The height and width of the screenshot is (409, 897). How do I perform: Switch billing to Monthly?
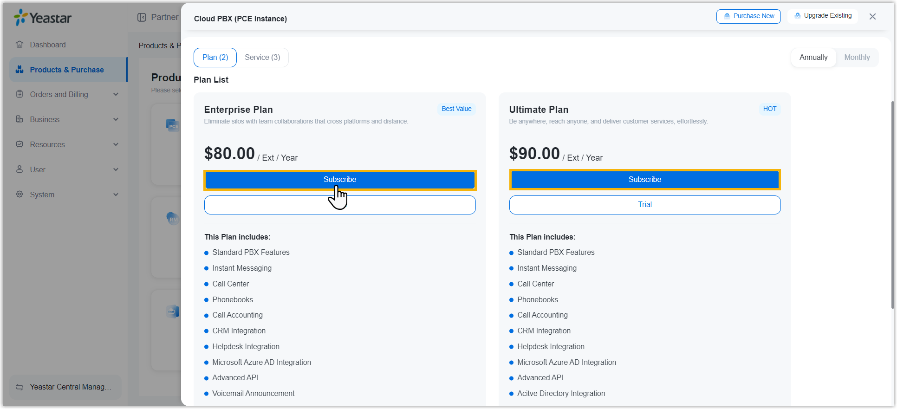[x=857, y=58]
